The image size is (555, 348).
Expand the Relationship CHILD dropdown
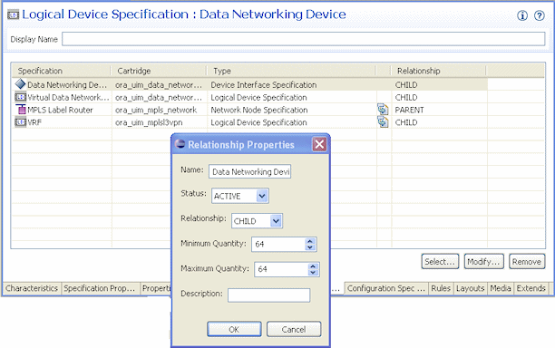click(276, 221)
